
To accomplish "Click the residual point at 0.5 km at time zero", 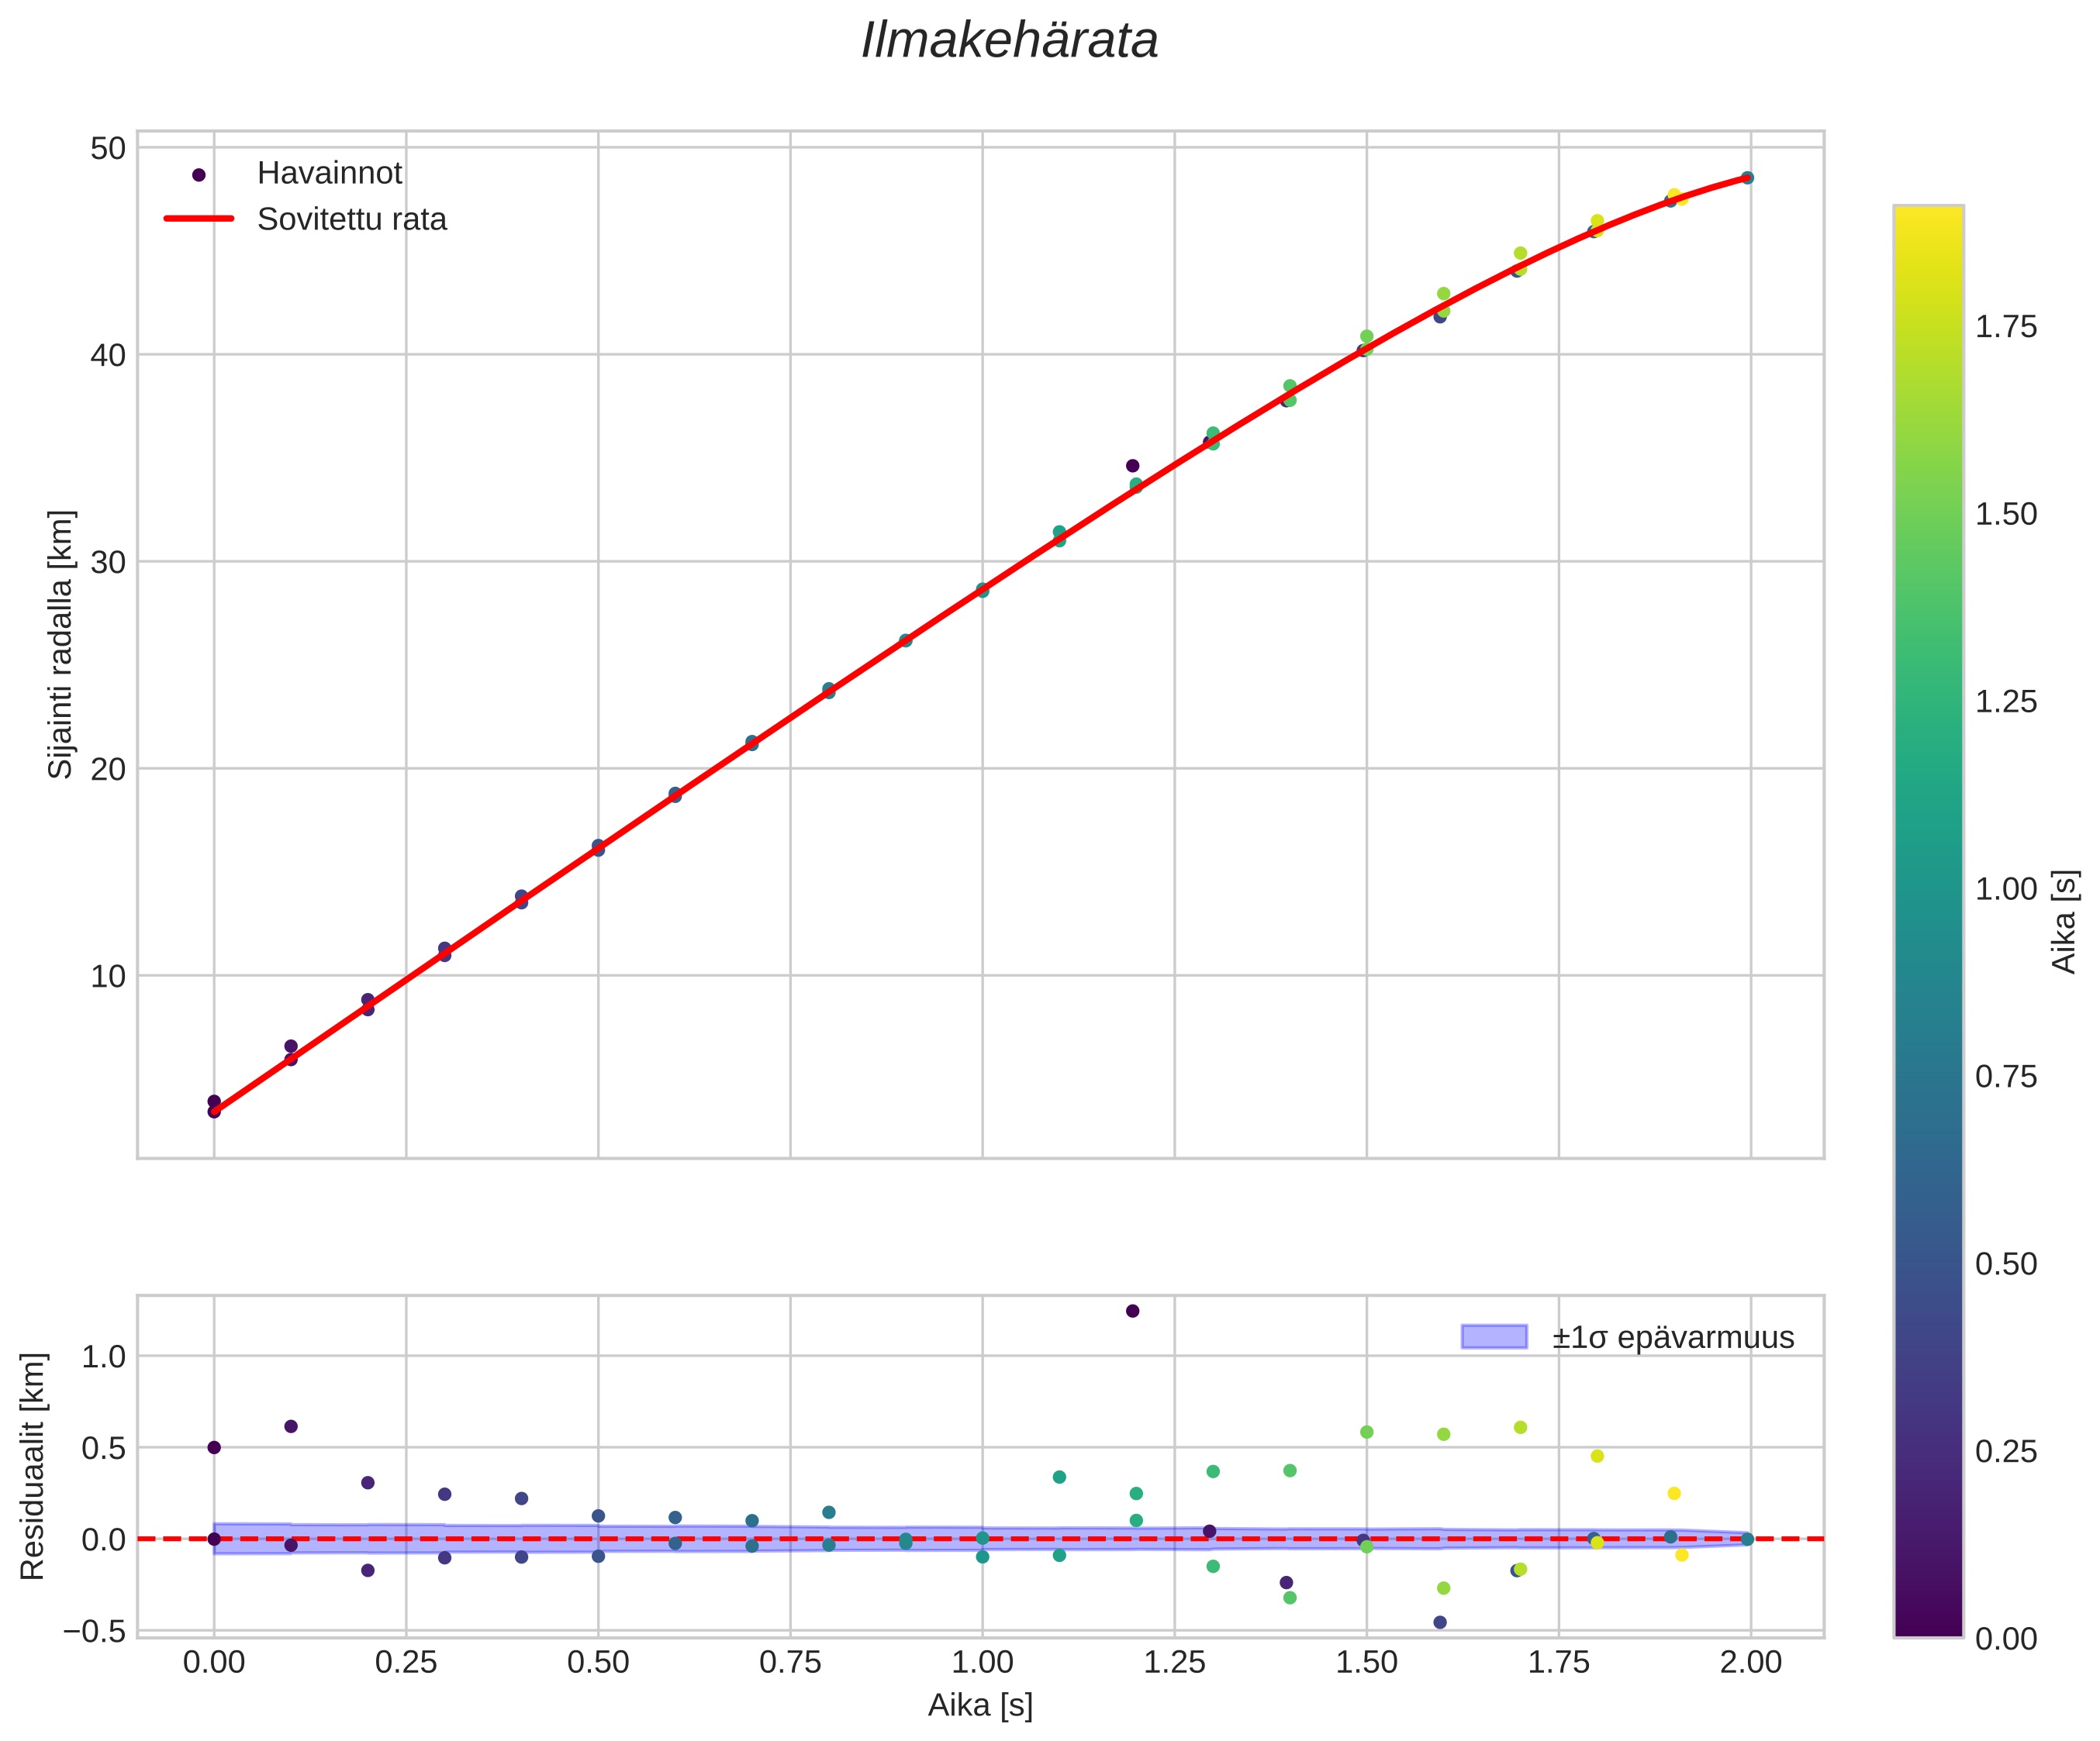I will [x=214, y=1447].
